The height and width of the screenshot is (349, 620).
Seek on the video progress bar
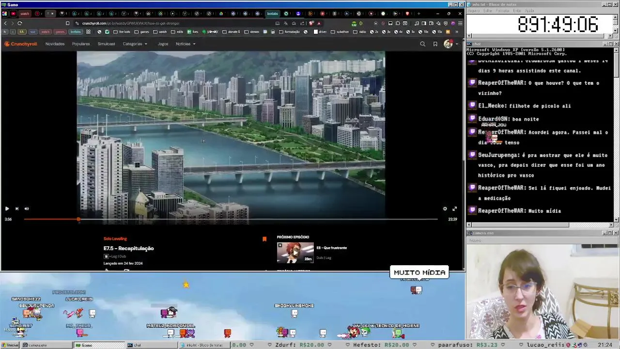[231, 219]
